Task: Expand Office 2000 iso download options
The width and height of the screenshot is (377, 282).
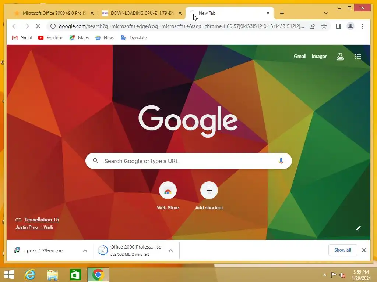Action: pyautogui.click(x=171, y=250)
